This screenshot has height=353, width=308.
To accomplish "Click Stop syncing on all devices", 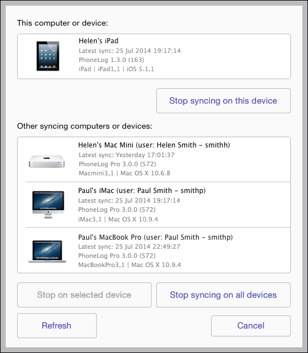I will click(x=224, y=295).
